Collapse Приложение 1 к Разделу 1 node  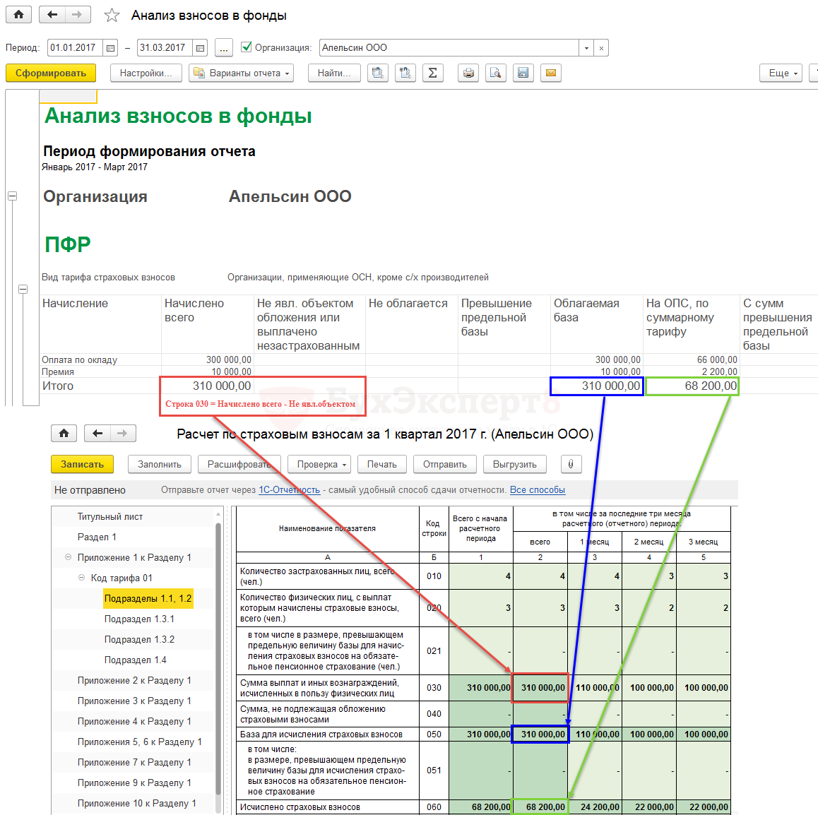coord(69,557)
